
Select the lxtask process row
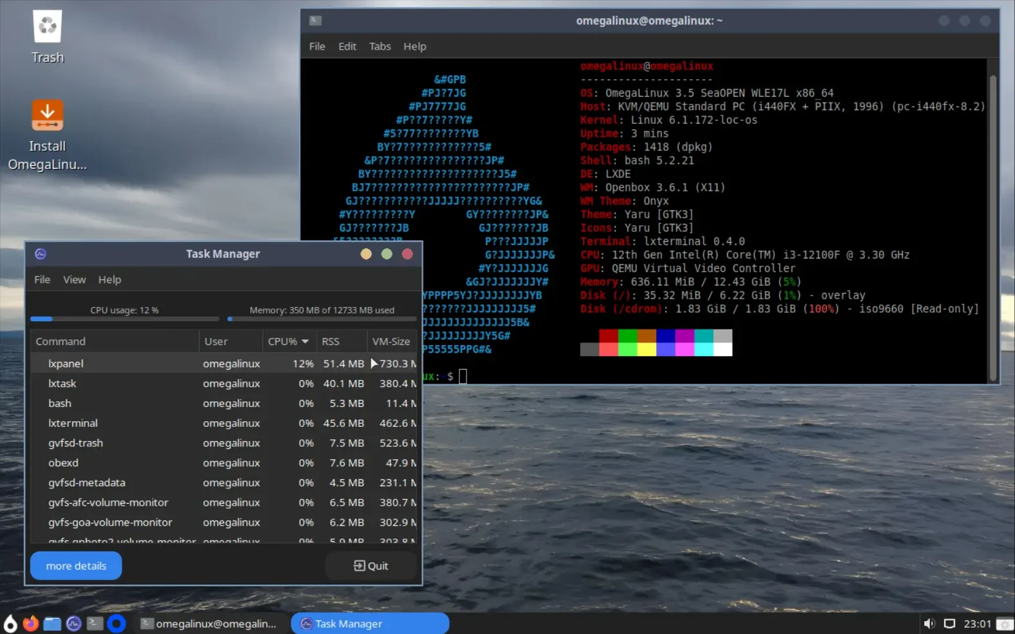click(224, 383)
